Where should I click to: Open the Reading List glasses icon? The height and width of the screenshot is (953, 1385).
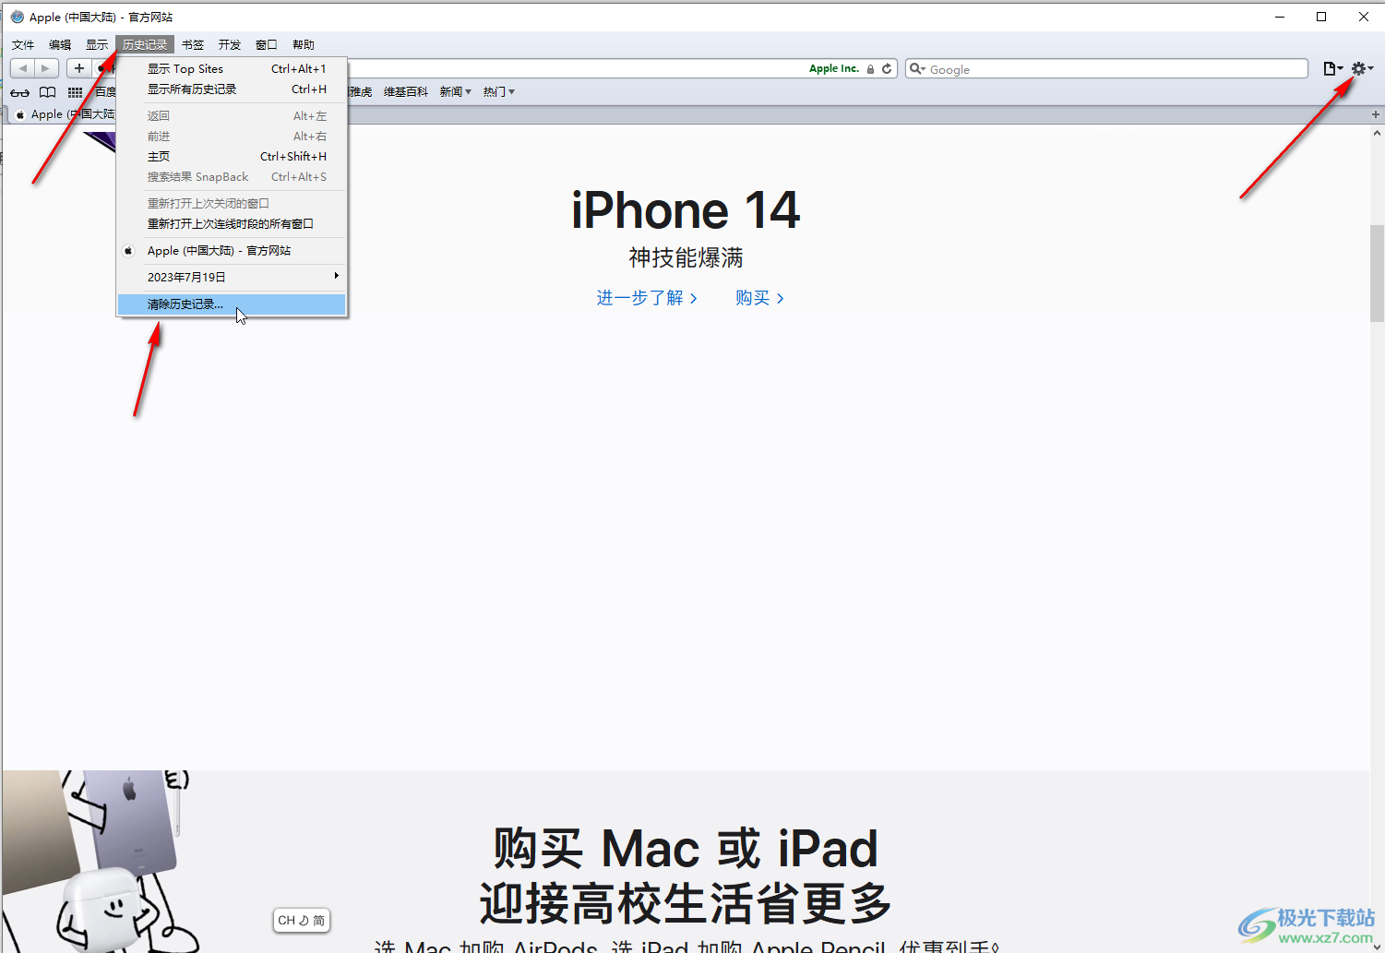click(x=19, y=92)
